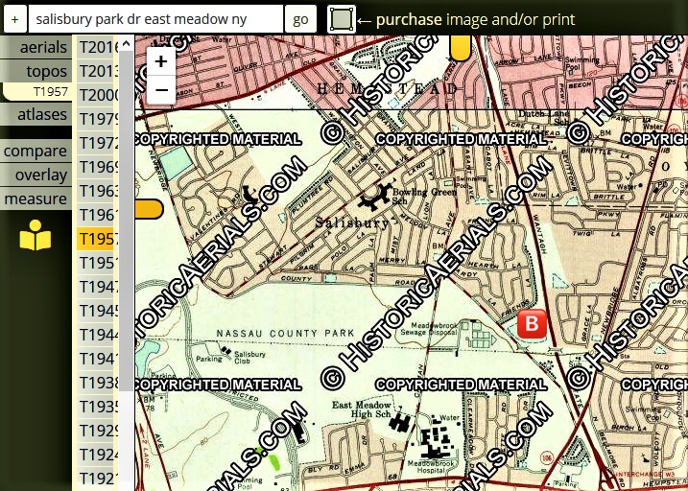Screen dimensions: 688x491
Task: Select topo year T1947
Action: click(x=97, y=287)
